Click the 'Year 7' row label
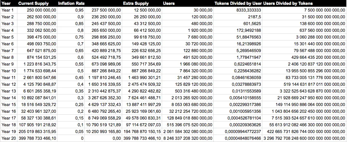Viewport: 347px width, 142px height. (x=9, y=50)
